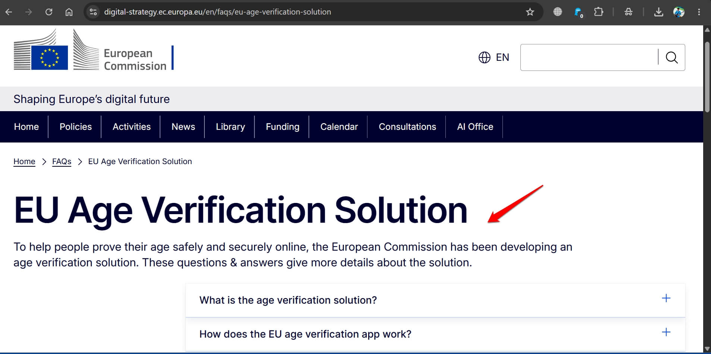Open the blue extension icon with 0 badge
The height and width of the screenshot is (354, 711).
tap(578, 12)
